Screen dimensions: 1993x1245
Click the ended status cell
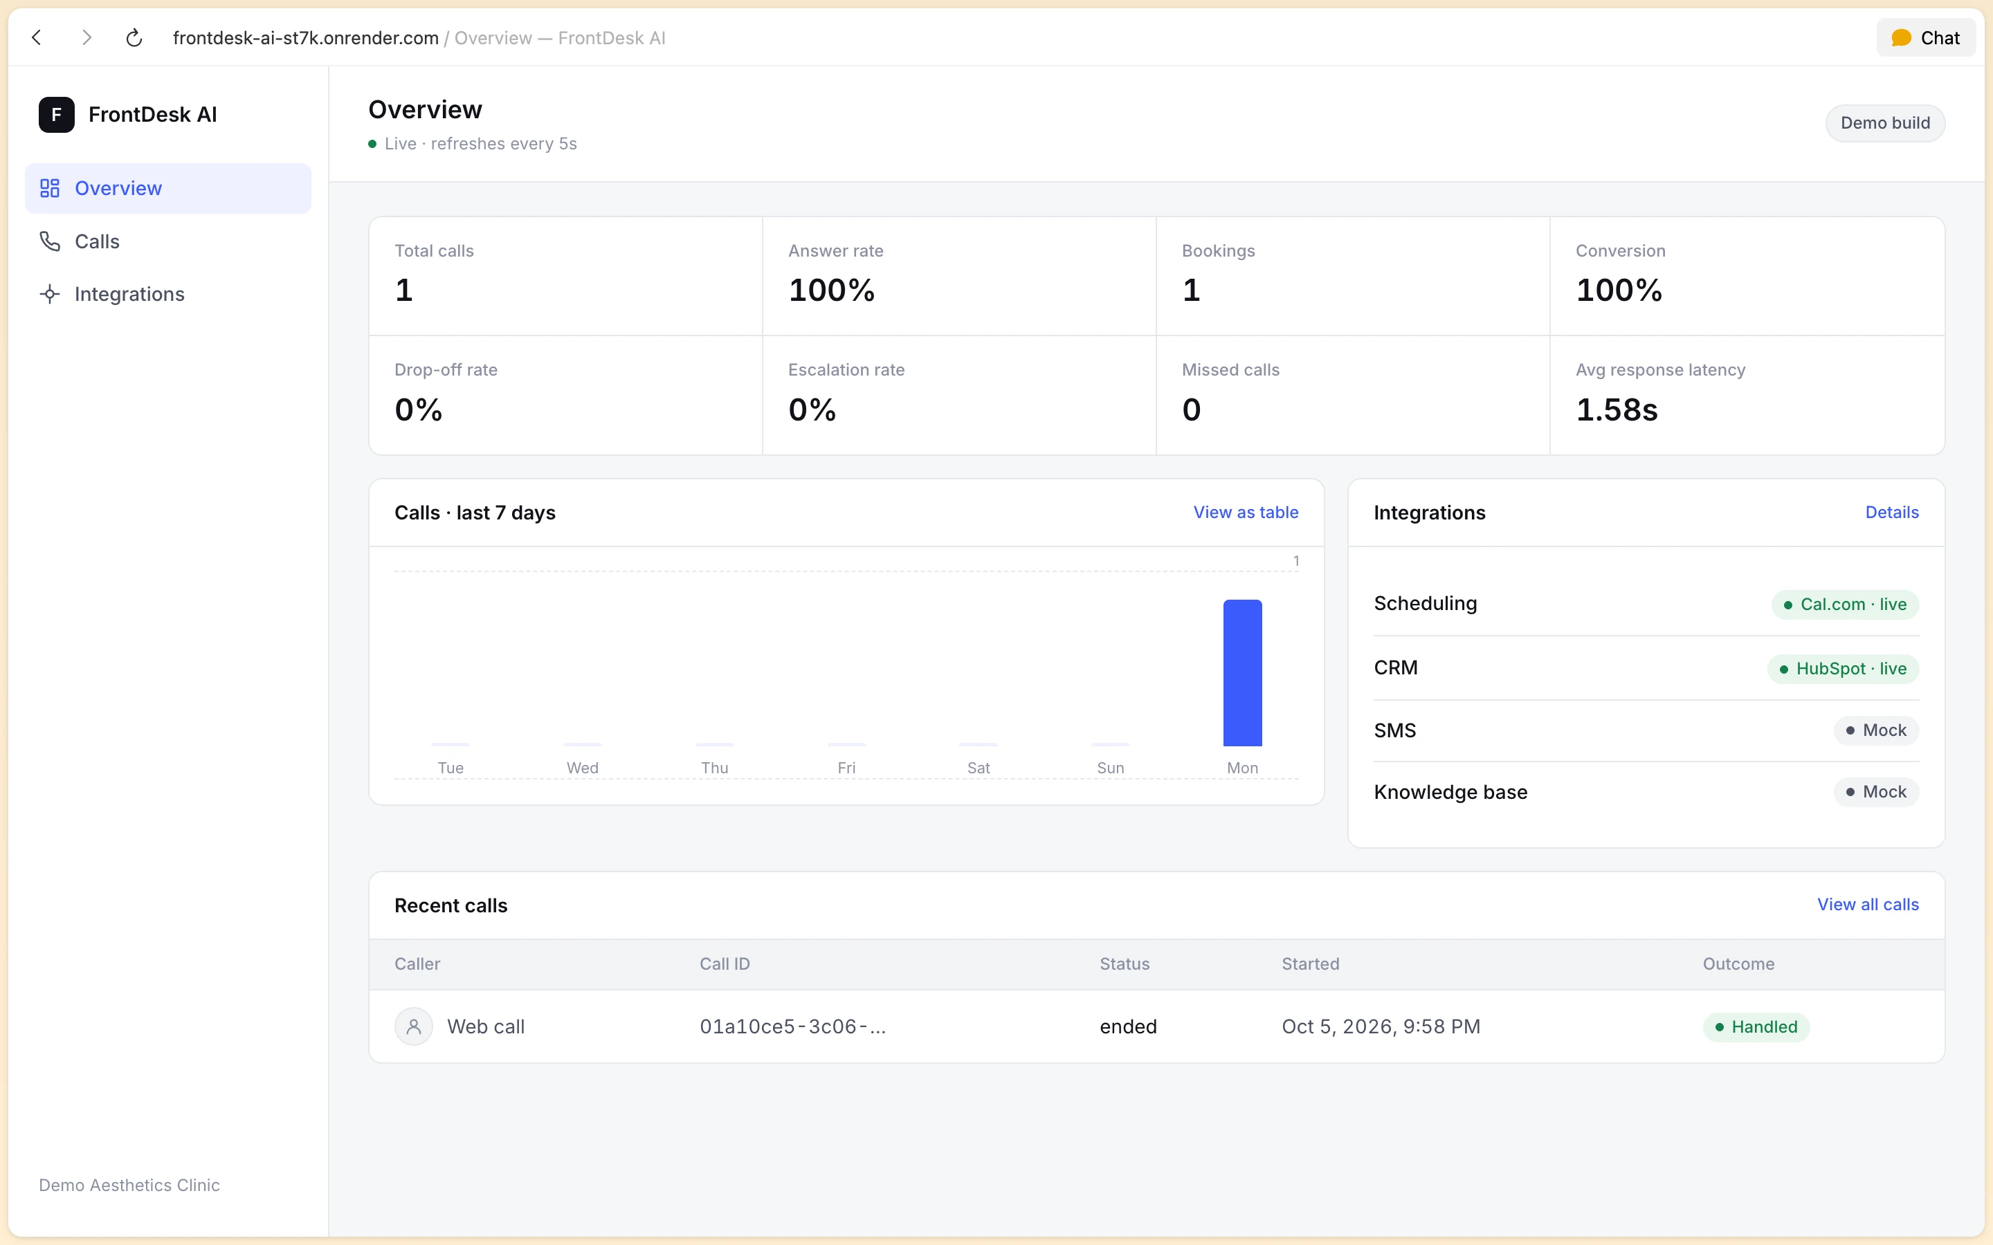[x=1128, y=1027]
